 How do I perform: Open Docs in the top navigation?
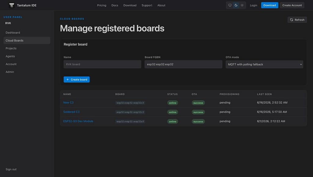(x=115, y=6)
